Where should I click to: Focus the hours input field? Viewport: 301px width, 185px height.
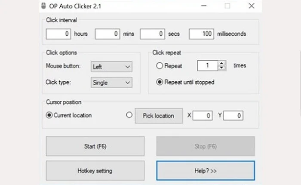pyautogui.click(x=58, y=34)
